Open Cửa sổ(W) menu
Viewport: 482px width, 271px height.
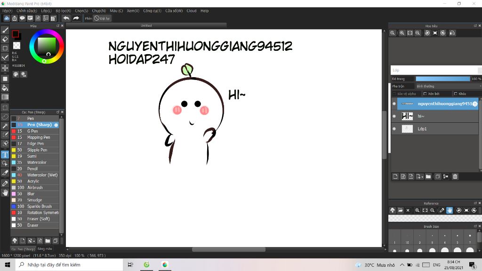click(174, 11)
